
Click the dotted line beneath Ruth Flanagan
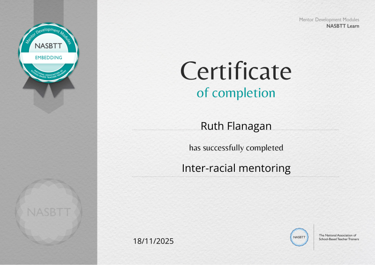236,130
